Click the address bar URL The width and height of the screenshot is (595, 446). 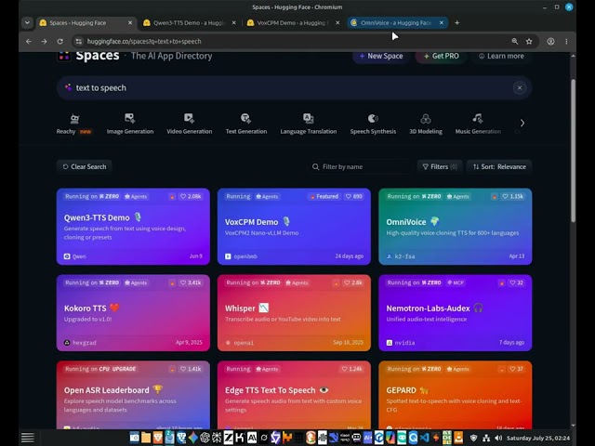(x=144, y=41)
